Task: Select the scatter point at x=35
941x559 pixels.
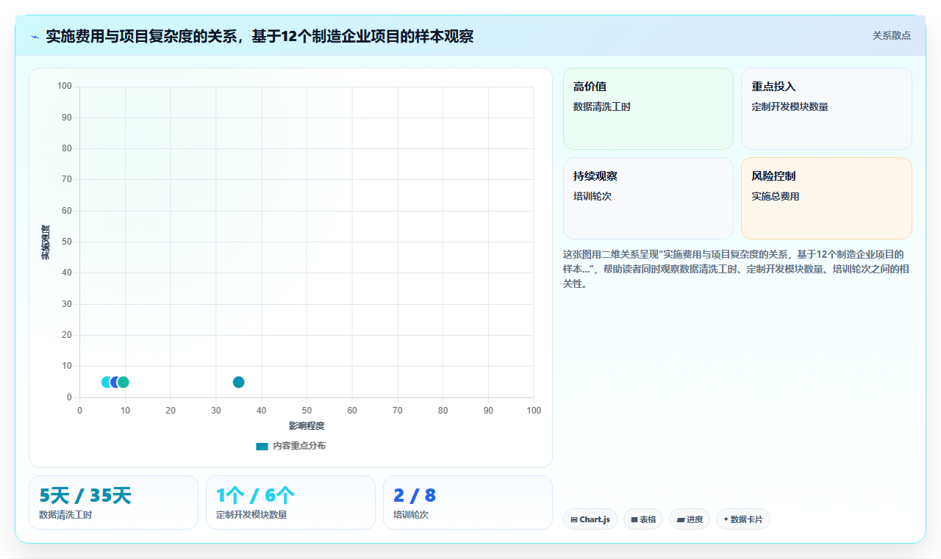Action: pos(238,382)
